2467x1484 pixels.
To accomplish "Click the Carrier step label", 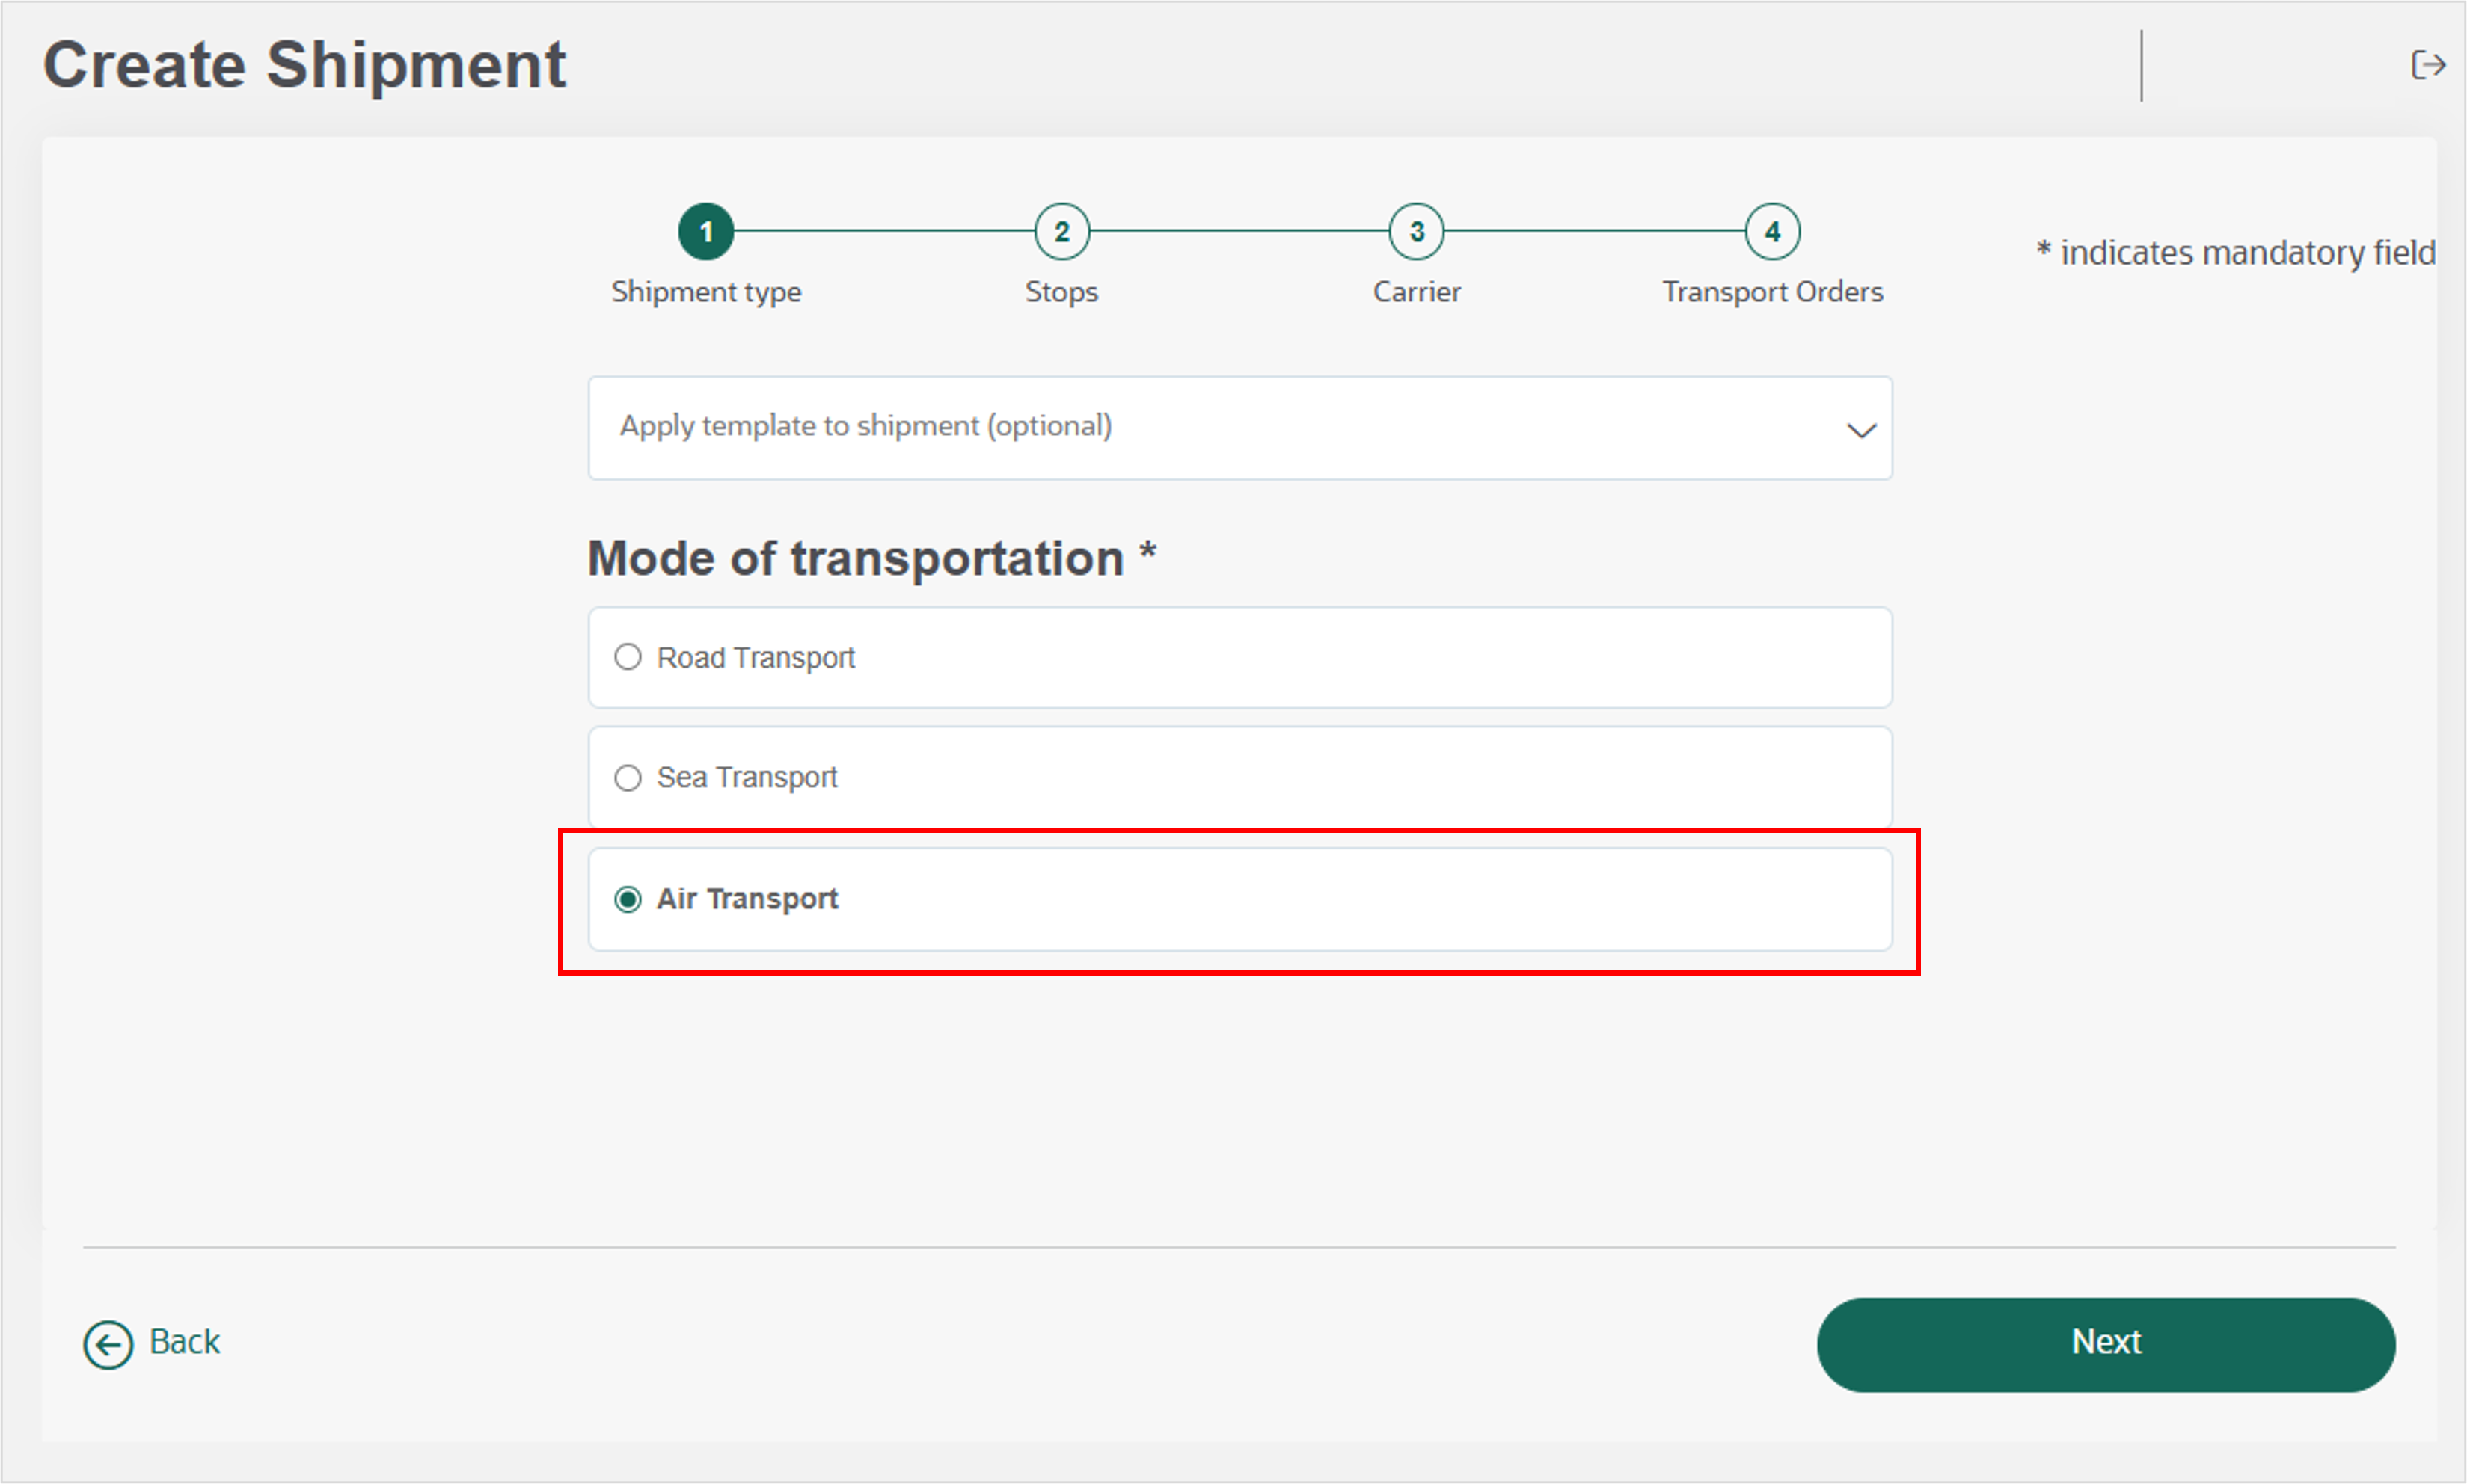I will click(1417, 292).
